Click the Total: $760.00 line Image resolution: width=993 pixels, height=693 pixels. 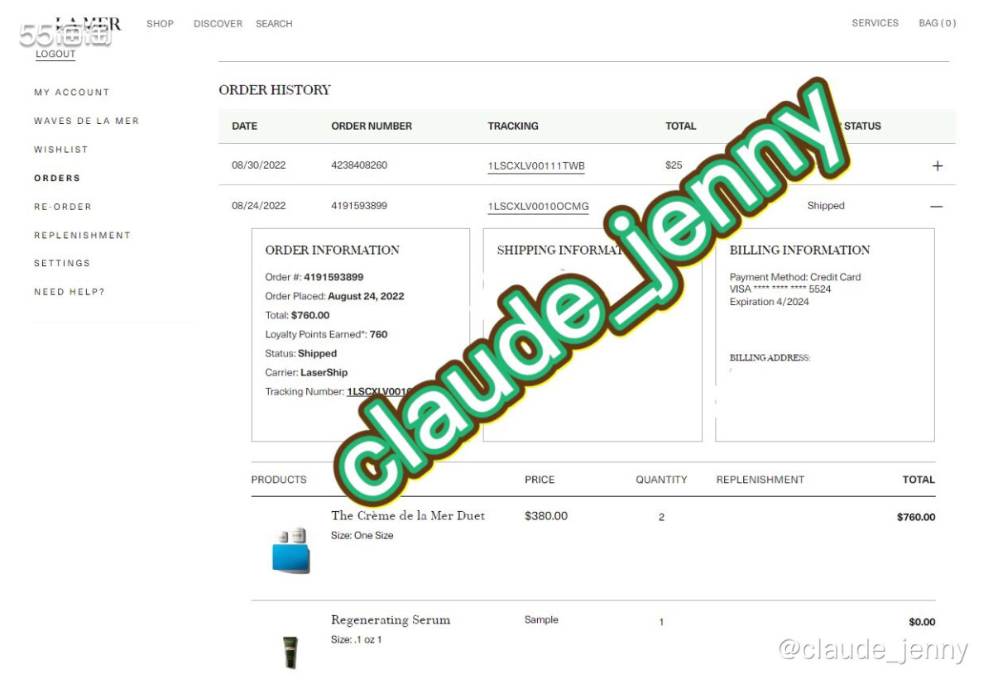pos(297,315)
